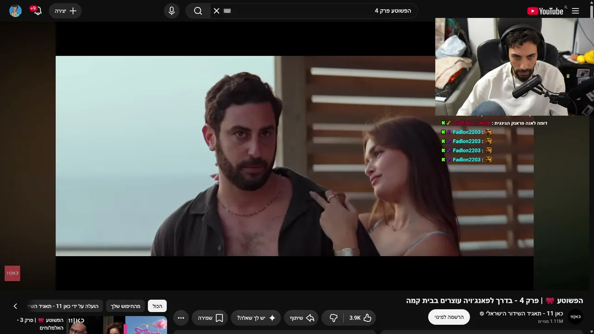This screenshot has height=334, width=594.
Task: Open the YouTube guide hamburger menu
Action: click(x=575, y=11)
